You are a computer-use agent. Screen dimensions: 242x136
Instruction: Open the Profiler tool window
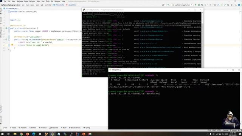33,128
